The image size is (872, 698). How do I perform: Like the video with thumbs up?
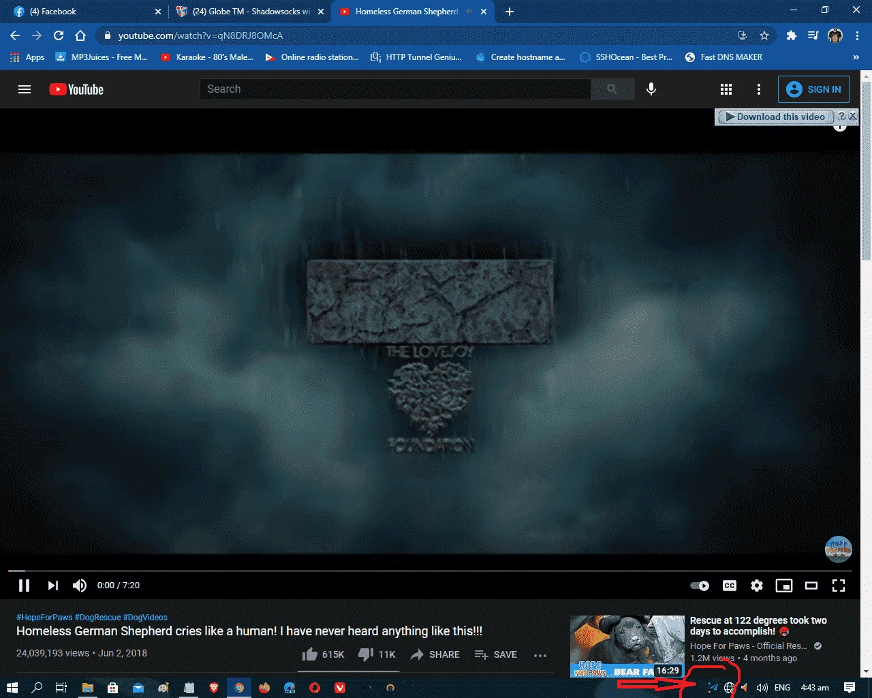[x=323, y=654]
